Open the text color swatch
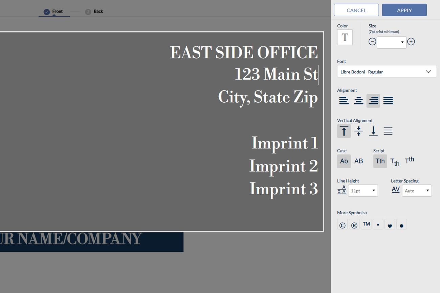This screenshot has height=293, width=440. (345, 38)
